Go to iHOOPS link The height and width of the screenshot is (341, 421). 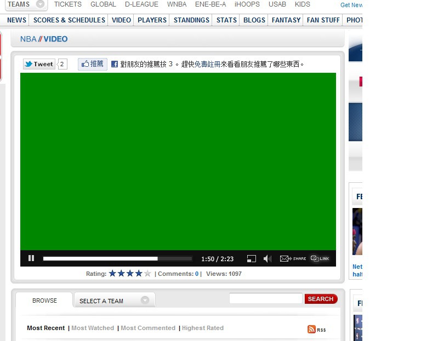pos(247,4)
